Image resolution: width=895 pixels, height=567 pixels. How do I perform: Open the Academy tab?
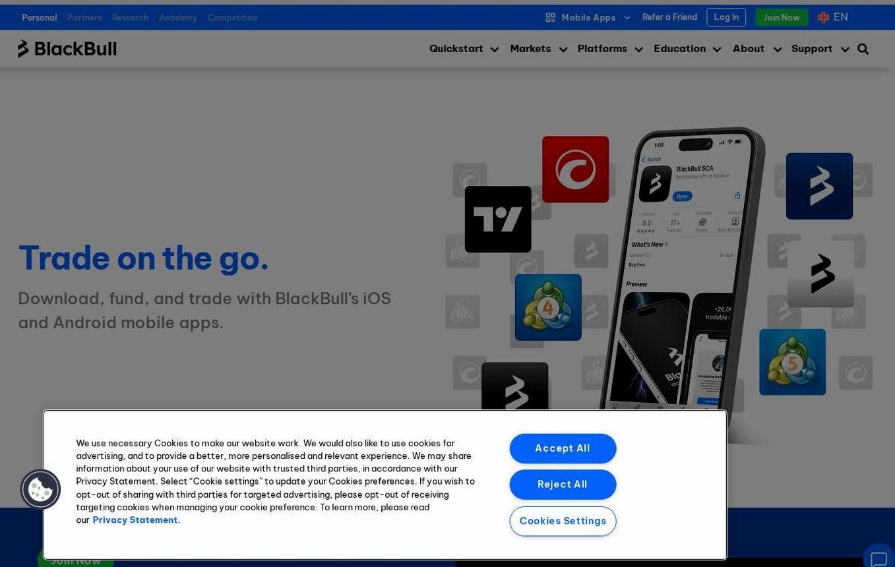coord(178,18)
